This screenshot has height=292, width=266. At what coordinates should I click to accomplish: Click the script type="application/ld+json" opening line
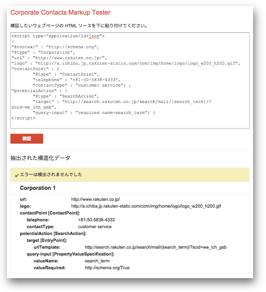coord(58,36)
